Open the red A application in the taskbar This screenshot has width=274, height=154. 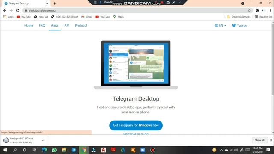(x=104, y=150)
